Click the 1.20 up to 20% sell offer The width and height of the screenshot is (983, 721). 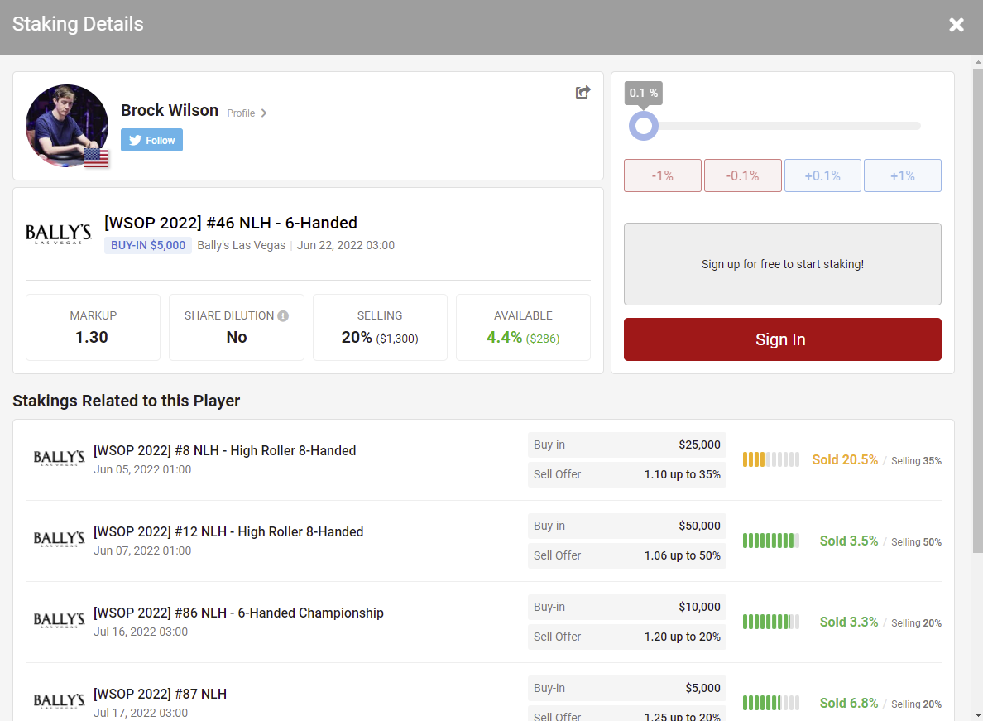click(682, 637)
